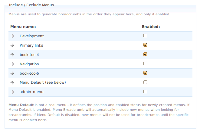Click the admin_menu row label
200x134 pixels.
click(x=32, y=92)
